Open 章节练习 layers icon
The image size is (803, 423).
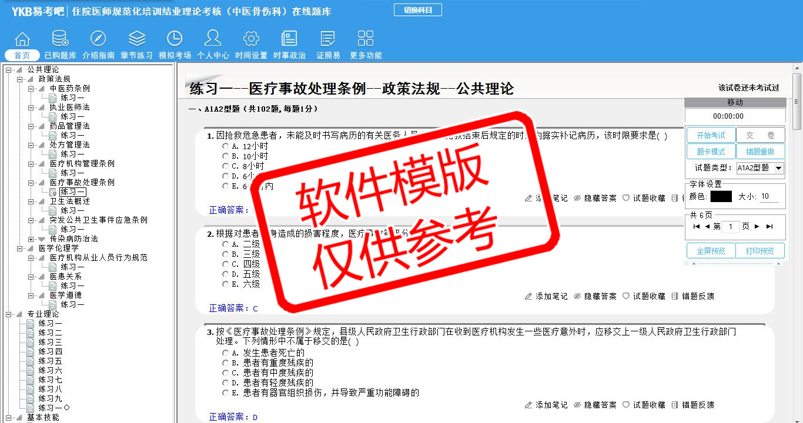136,39
